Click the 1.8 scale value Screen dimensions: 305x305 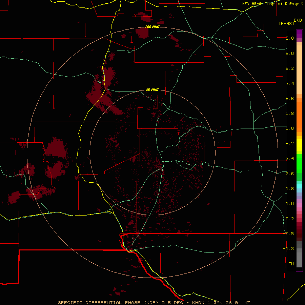point(290,189)
